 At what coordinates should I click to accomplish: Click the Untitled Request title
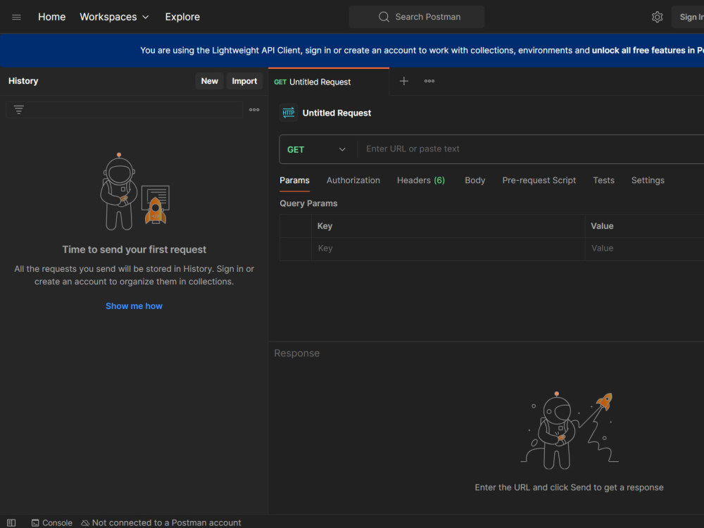(x=337, y=113)
